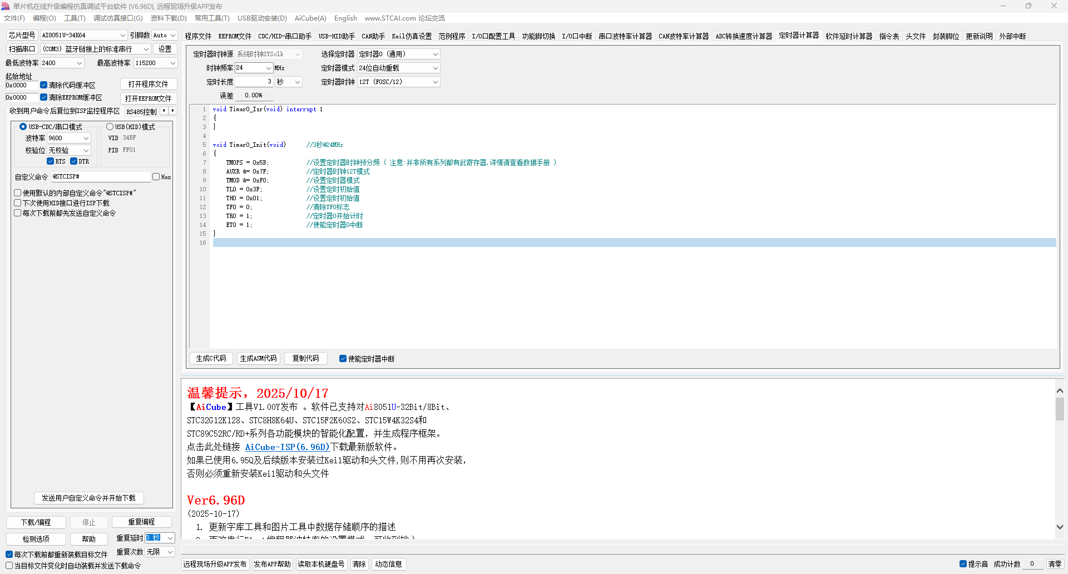Click the message panel vertical scrollbar thumb
Image resolution: width=1068 pixels, height=574 pixels.
pyautogui.click(x=1060, y=409)
